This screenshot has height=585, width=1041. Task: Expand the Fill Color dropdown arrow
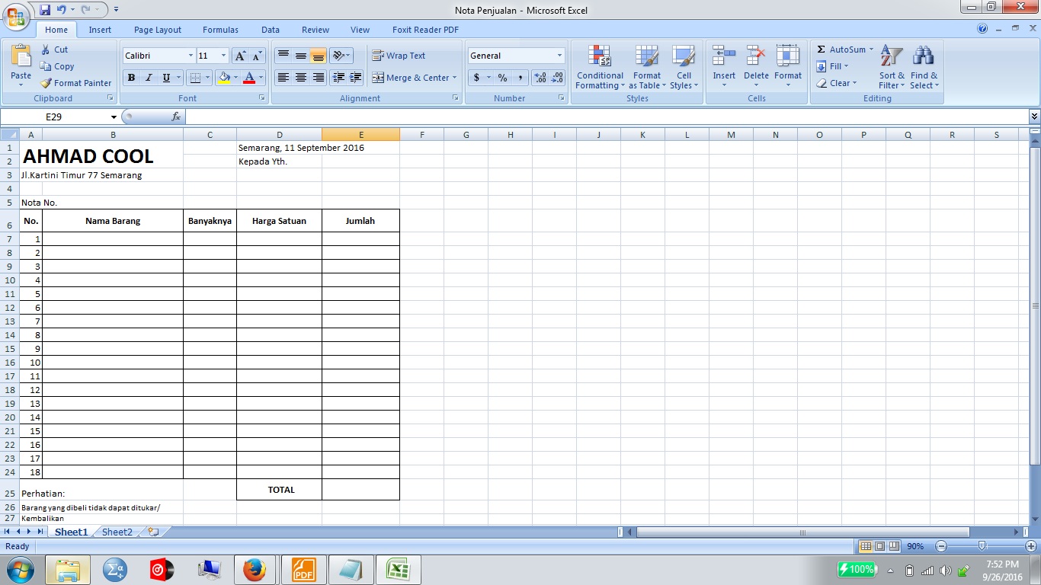235,77
